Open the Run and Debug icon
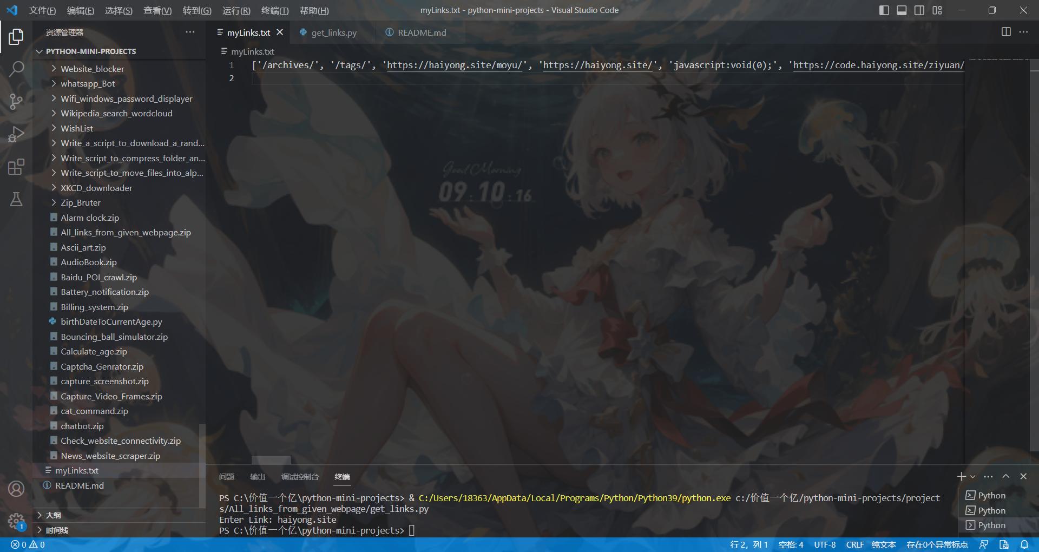 16,134
